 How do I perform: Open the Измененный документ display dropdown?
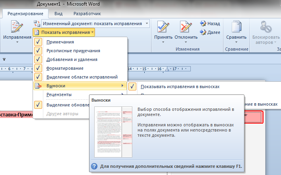click(147, 24)
